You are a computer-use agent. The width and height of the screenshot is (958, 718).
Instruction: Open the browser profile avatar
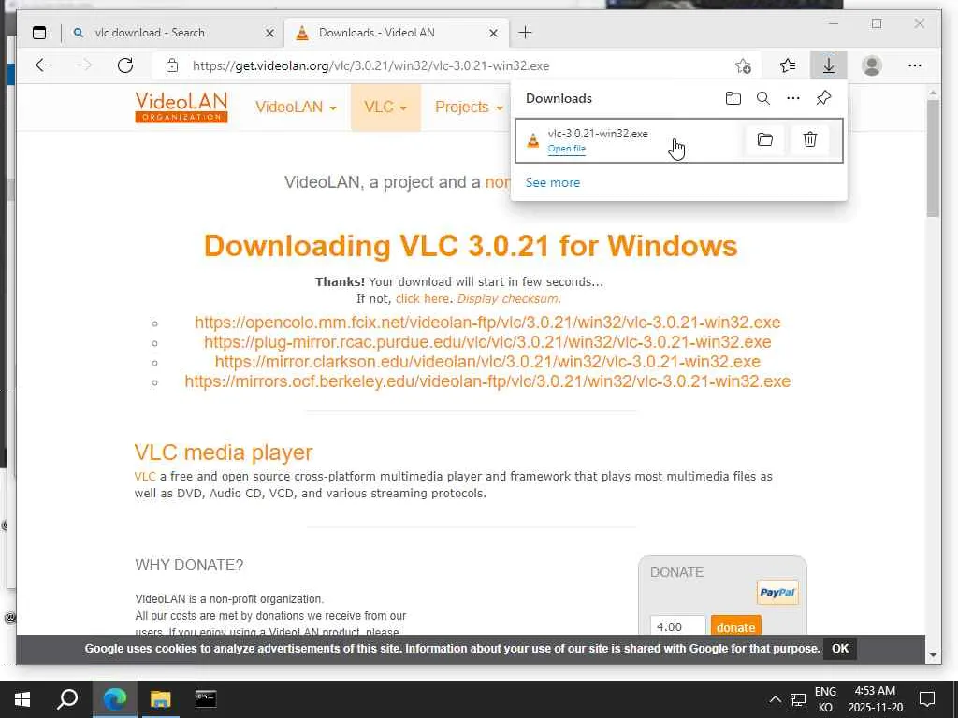point(872,65)
